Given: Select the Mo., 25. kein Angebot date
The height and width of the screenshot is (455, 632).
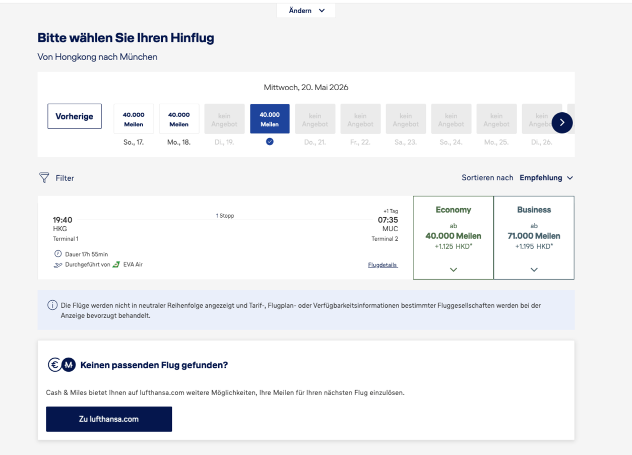Looking at the screenshot, I should [496, 119].
